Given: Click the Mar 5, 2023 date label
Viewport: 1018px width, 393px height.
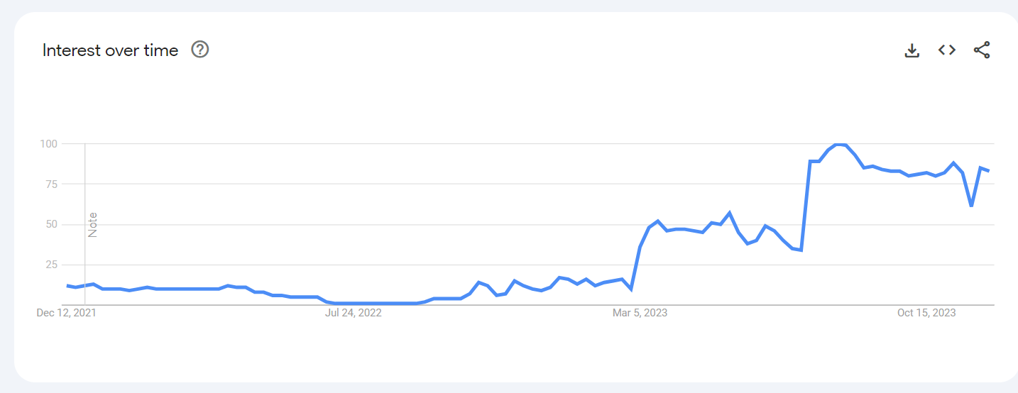Looking at the screenshot, I should [x=640, y=313].
